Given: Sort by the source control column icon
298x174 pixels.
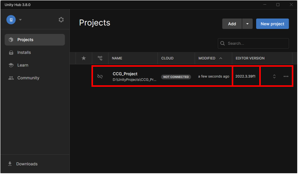Looking at the screenshot, I should pos(100,58).
